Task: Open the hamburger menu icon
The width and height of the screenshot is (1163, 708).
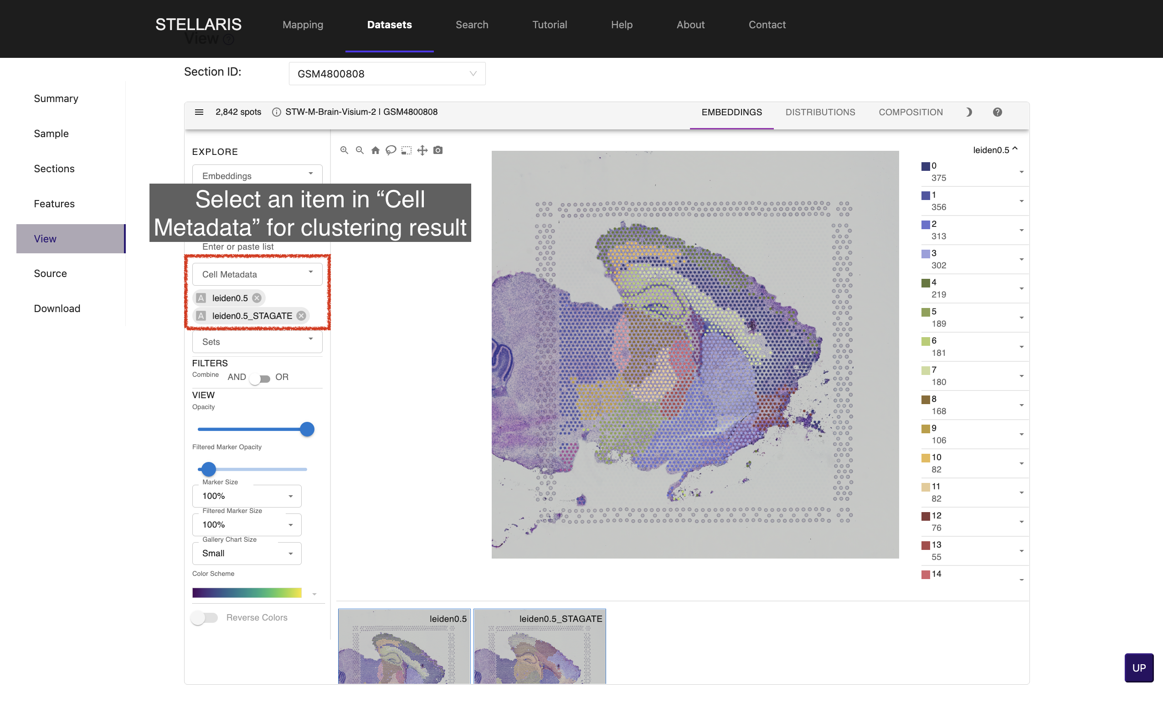Action: click(x=199, y=112)
